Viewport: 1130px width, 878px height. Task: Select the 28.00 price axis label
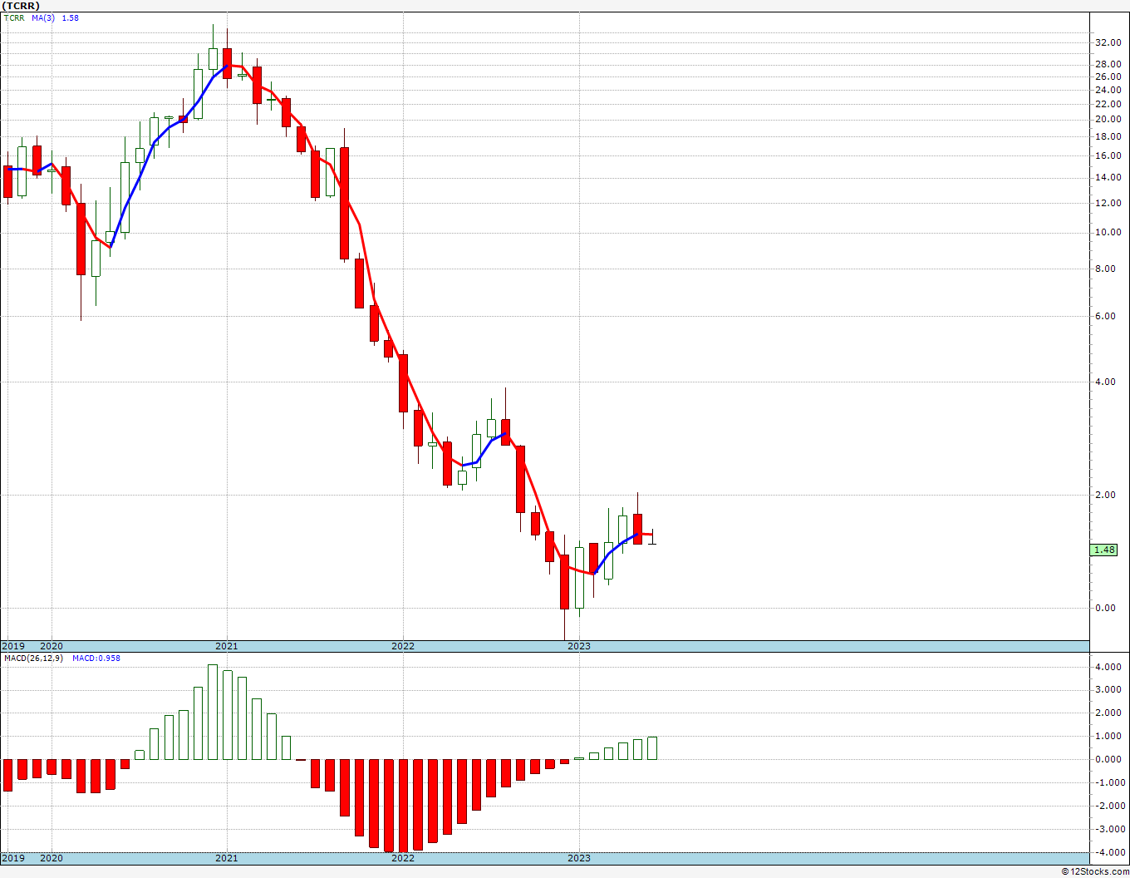(1108, 64)
